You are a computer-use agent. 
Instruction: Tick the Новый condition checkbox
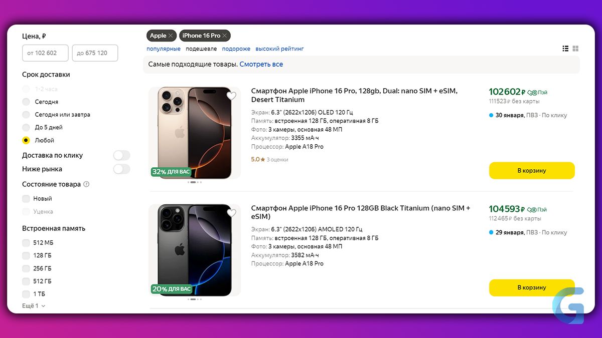[x=26, y=199]
